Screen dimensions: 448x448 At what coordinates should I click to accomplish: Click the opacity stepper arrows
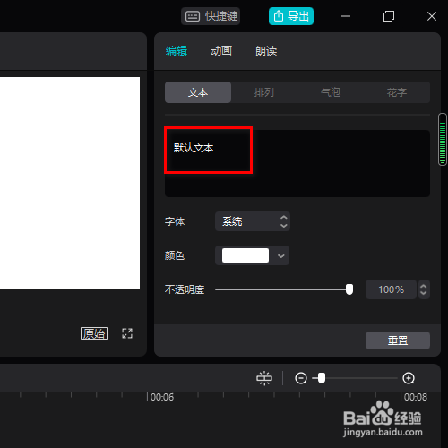424,289
